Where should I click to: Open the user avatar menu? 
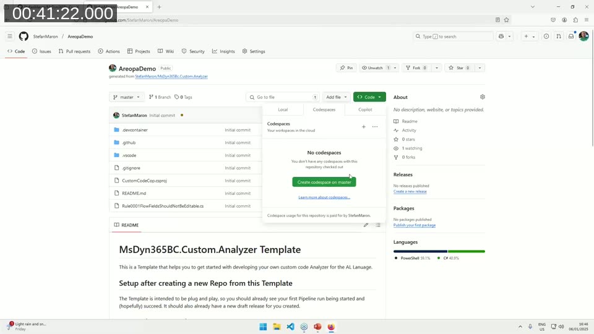(x=583, y=36)
